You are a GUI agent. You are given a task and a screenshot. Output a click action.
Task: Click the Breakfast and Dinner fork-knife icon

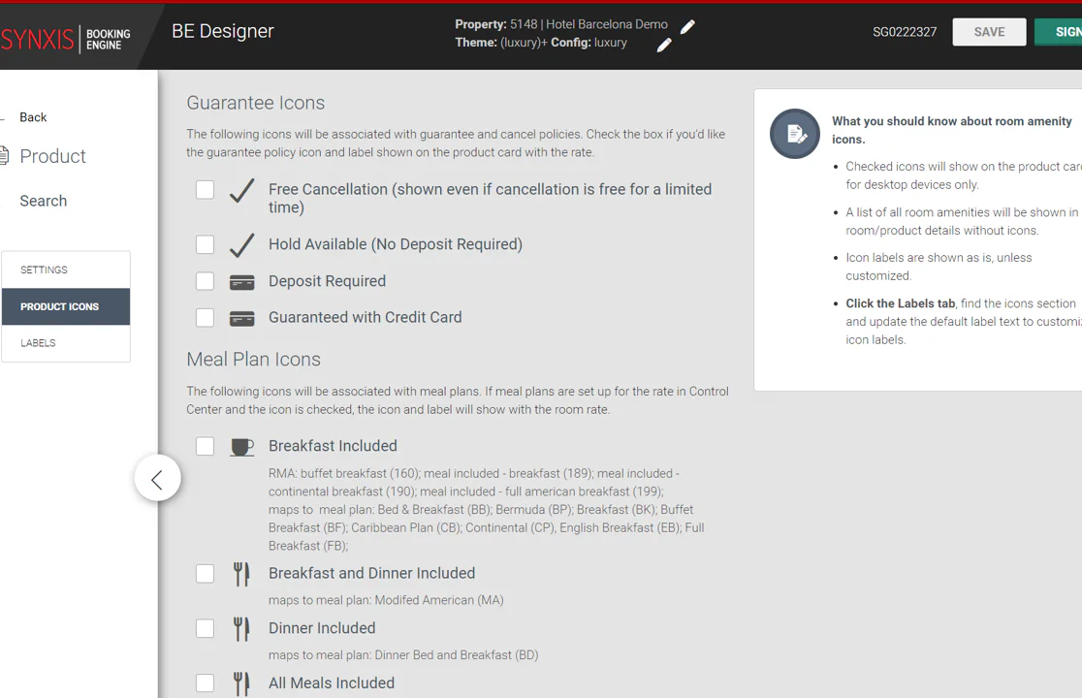pos(240,574)
